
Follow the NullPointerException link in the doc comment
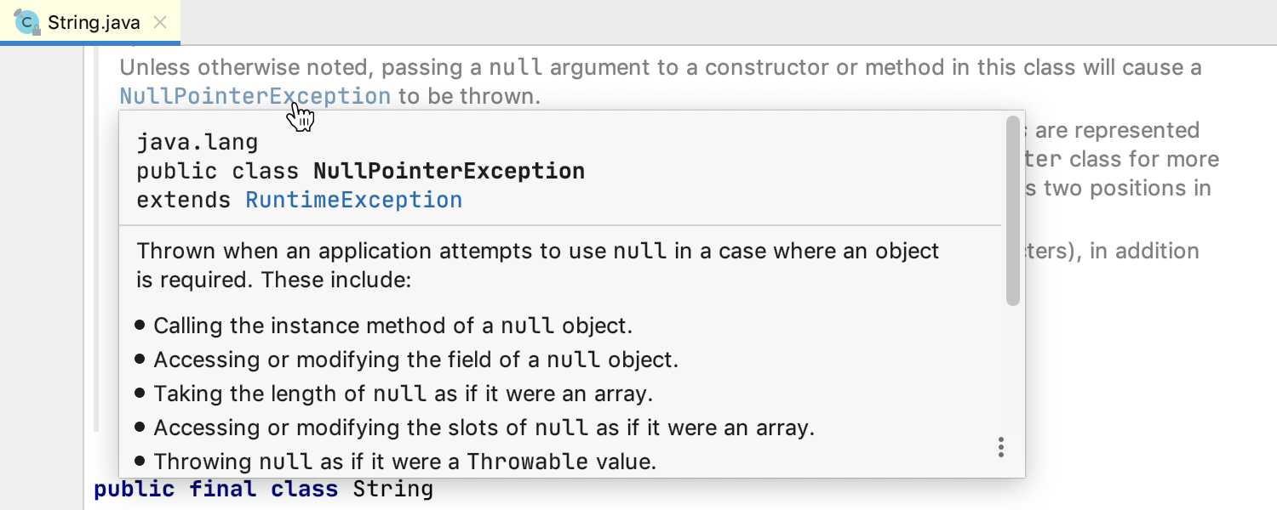[255, 96]
